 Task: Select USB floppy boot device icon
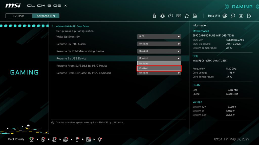click(89, 139)
